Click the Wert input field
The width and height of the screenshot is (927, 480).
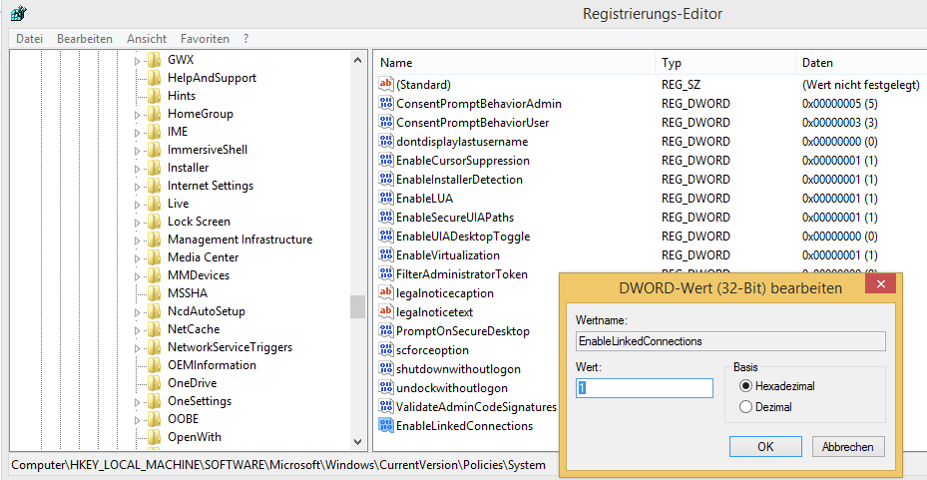645,388
